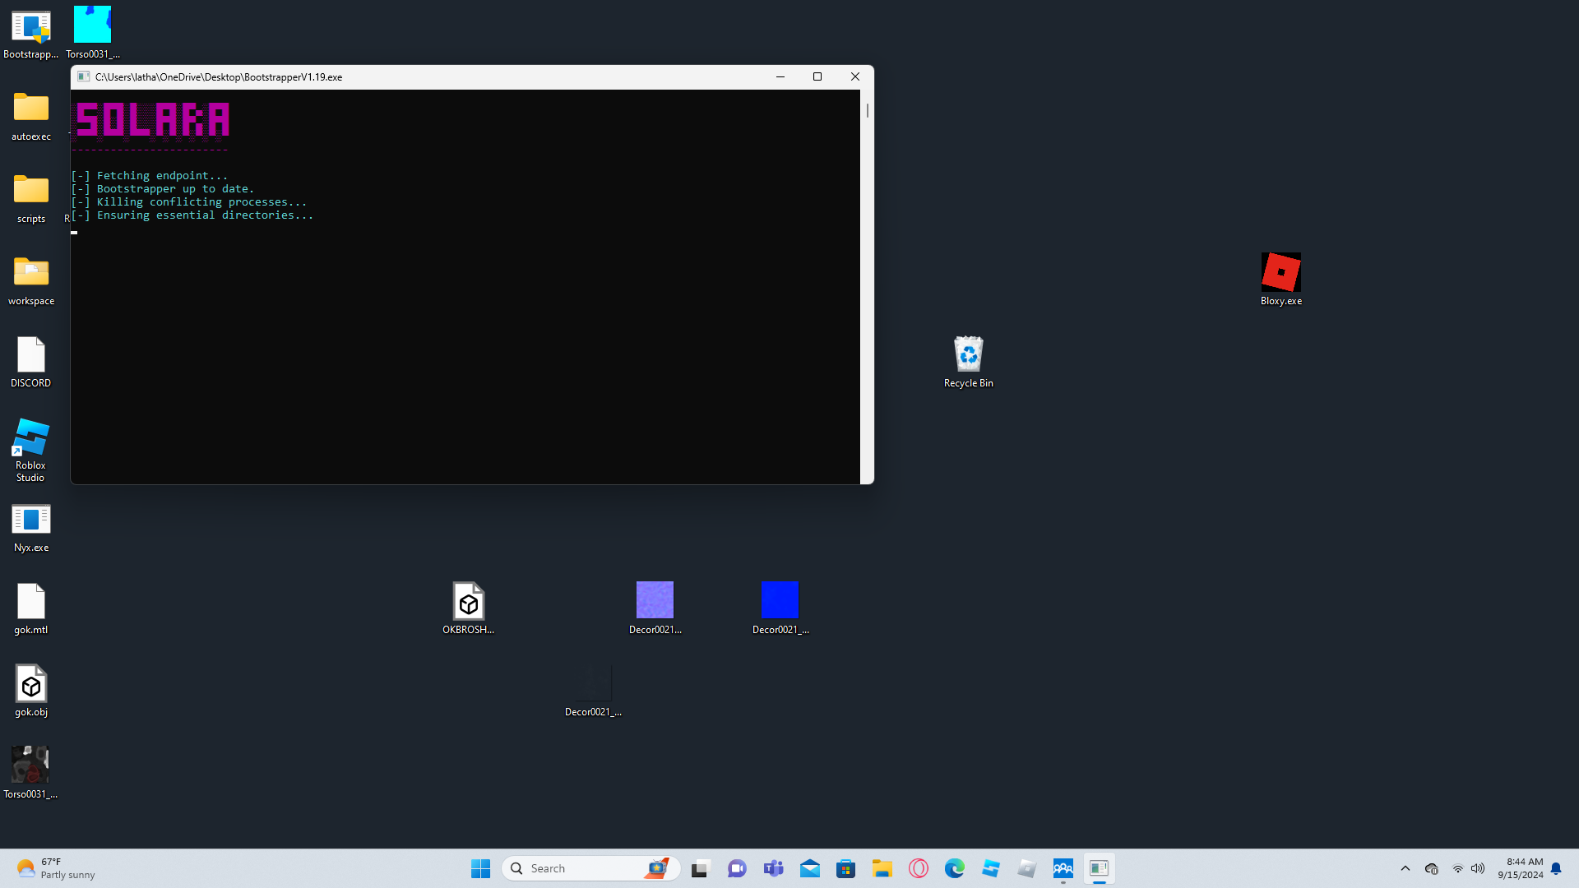Click the 'Fetching endpoint...' console line
This screenshot has height=888, width=1579.
[x=149, y=175]
